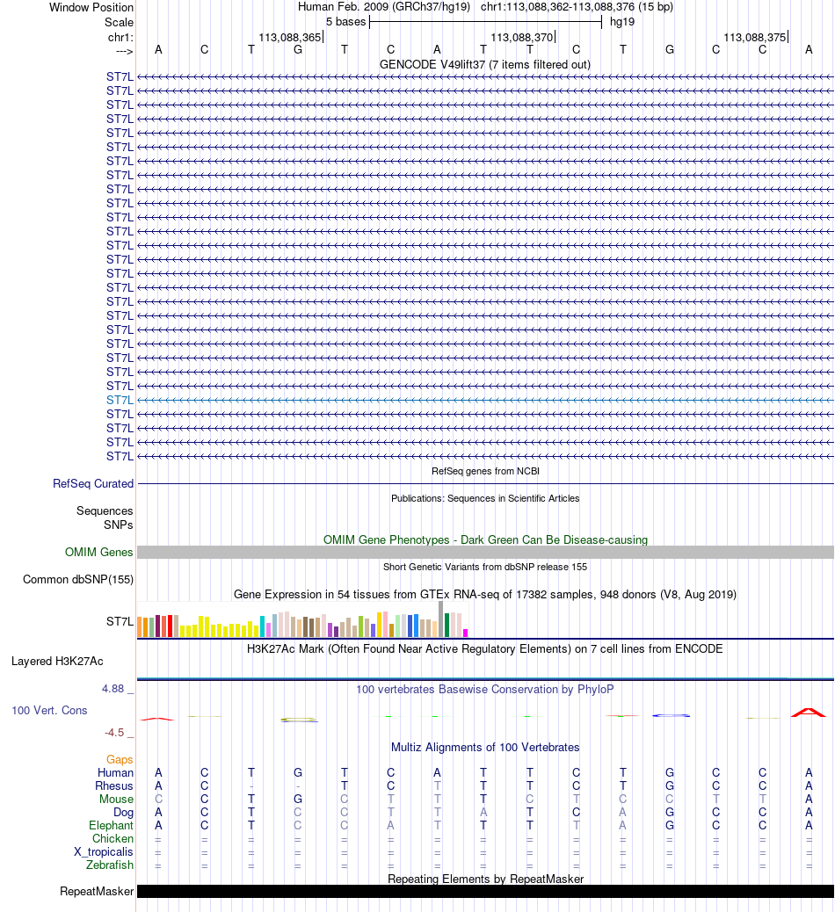This screenshot has width=835, height=912.
Task: Click the RefSeq Curated track label
Action: click(x=93, y=483)
